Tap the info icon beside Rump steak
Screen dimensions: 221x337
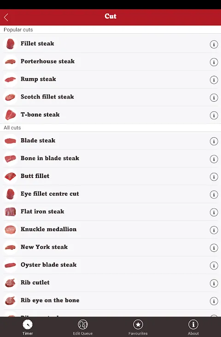click(x=214, y=80)
